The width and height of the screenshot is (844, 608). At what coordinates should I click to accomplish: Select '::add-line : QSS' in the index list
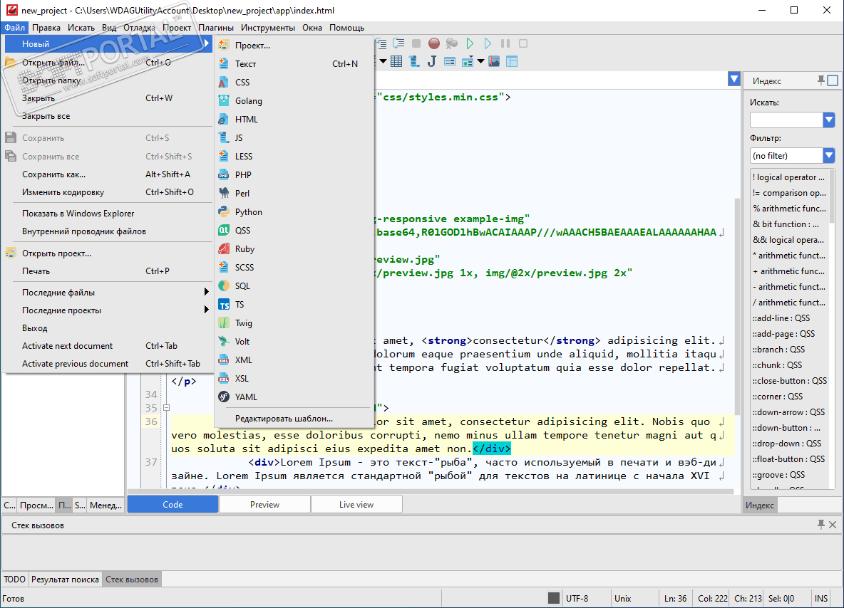click(781, 318)
